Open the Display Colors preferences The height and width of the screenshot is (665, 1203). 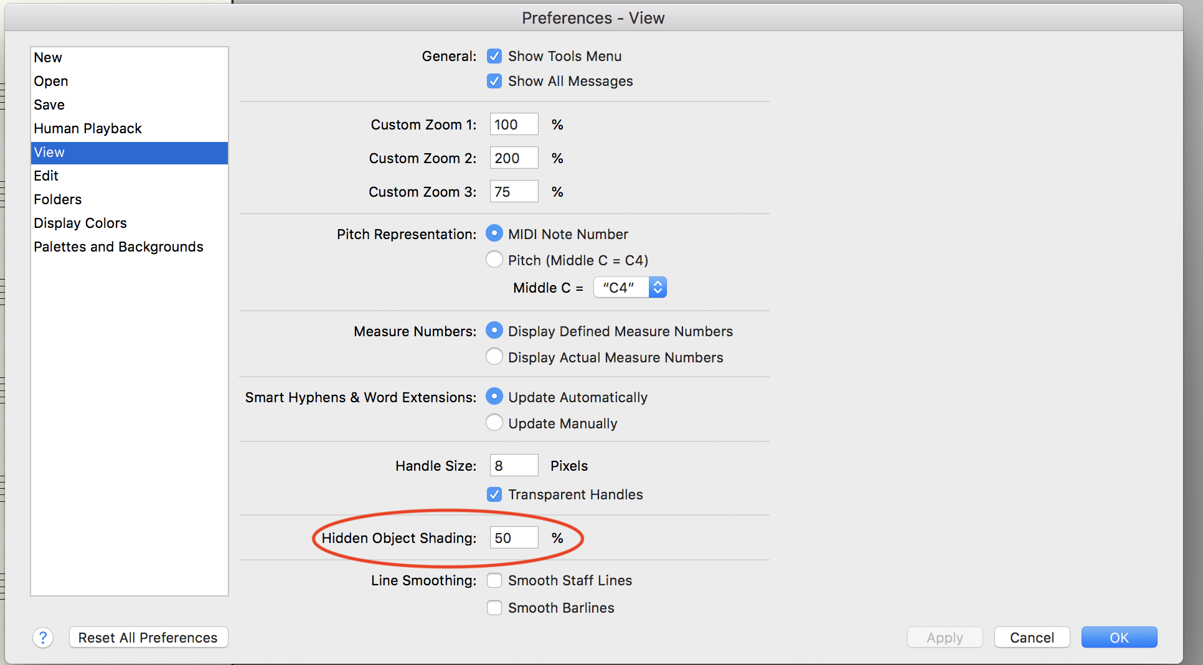coord(80,224)
